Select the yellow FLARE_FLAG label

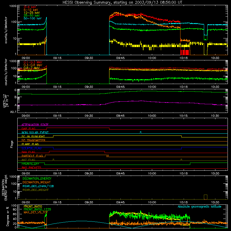30,144
